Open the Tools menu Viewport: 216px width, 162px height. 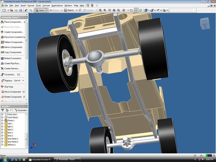point(38,6)
